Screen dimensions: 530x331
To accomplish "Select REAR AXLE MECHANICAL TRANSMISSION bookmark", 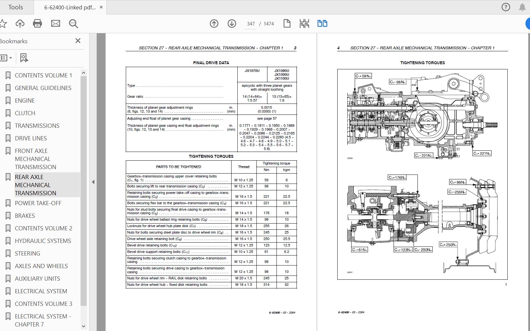I will point(36,185).
